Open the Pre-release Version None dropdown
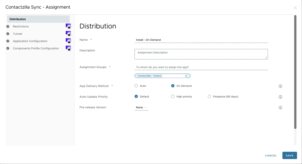This screenshot has height=164, width=302. 141,107
